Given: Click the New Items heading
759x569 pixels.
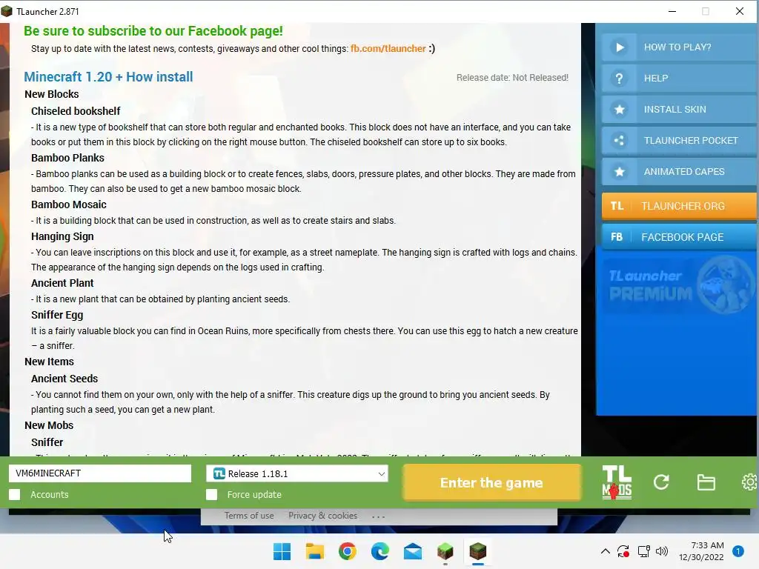Looking at the screenshot, I should pyautogui.click(x=50, y=362).
